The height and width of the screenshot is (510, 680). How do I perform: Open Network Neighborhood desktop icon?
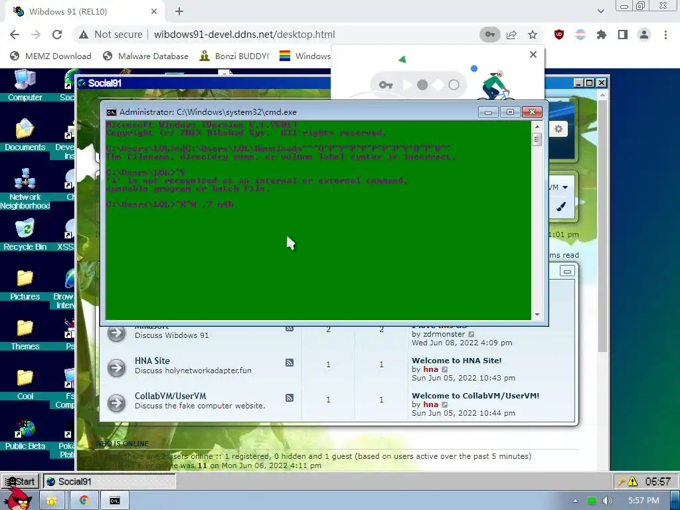[25, 189]
